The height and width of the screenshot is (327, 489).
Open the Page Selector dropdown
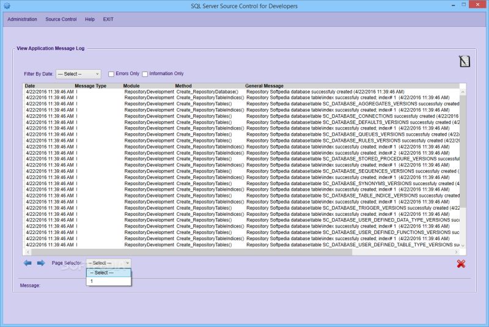tap(109, 263)
